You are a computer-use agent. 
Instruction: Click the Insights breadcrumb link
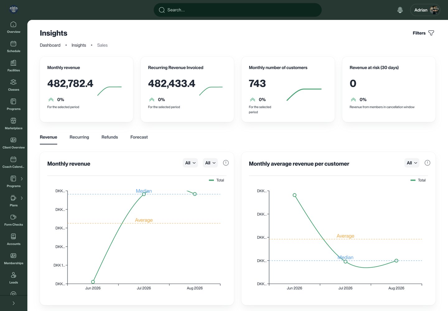[79, 45]
